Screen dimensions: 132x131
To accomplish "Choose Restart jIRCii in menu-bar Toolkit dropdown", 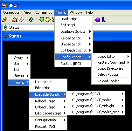I will pos(73,64).
